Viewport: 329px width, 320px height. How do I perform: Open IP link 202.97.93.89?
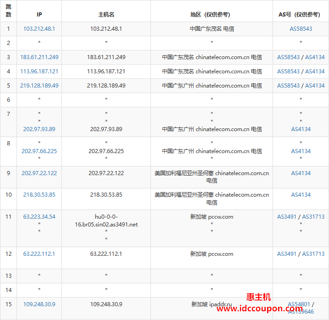39,129
